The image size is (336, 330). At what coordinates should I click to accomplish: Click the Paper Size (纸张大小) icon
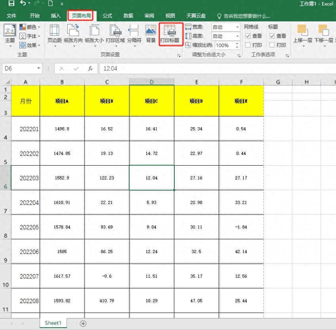[94, 30]
